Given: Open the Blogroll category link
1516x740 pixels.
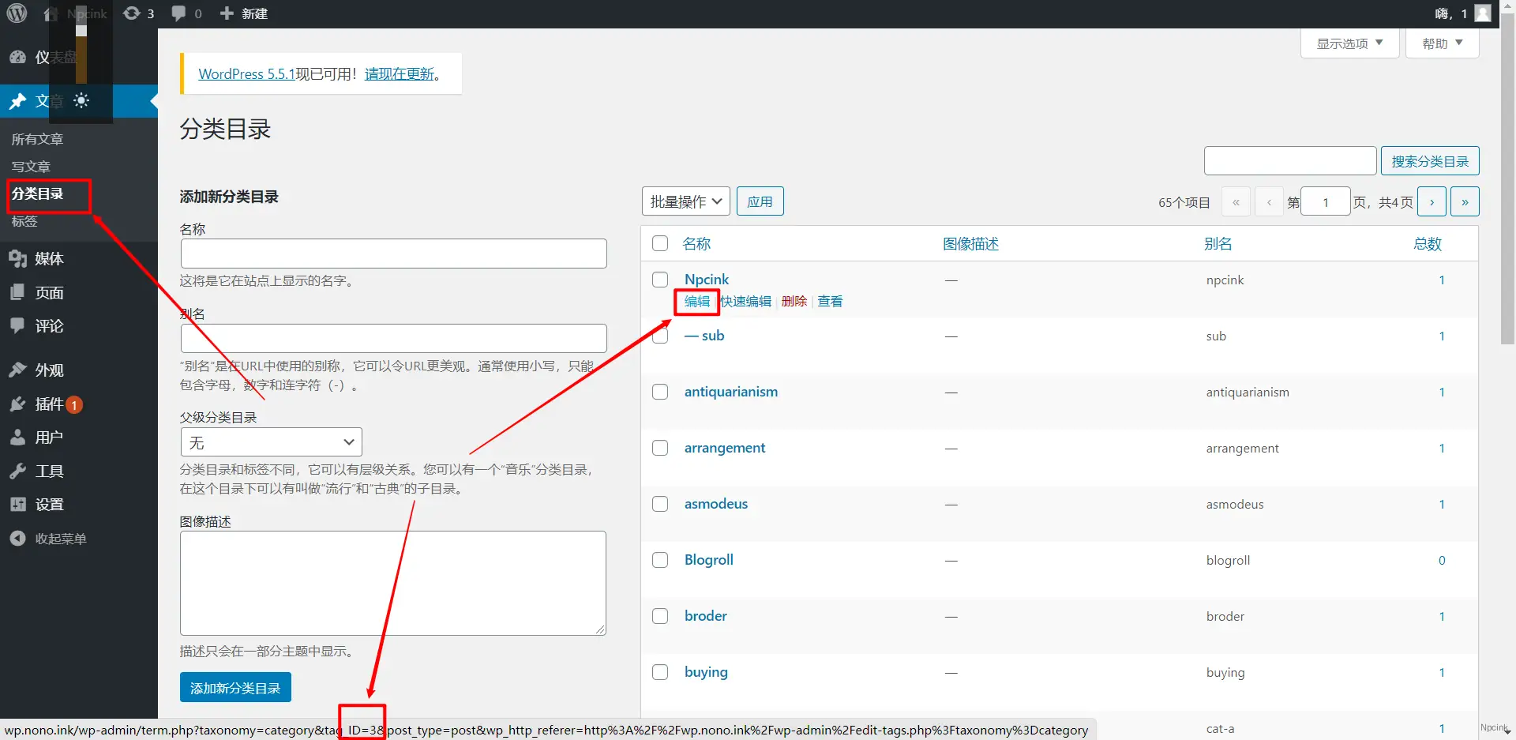Looking at the screenshot, I should click(x=709, y=560).
